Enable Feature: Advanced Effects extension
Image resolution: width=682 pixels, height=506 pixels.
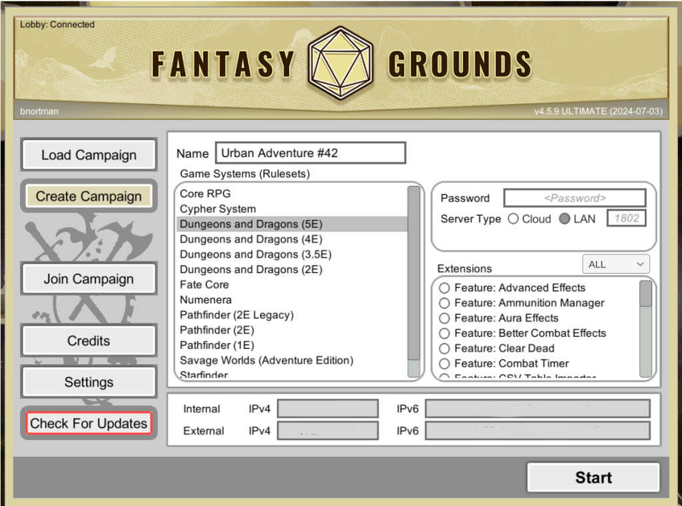click(444, 288)
